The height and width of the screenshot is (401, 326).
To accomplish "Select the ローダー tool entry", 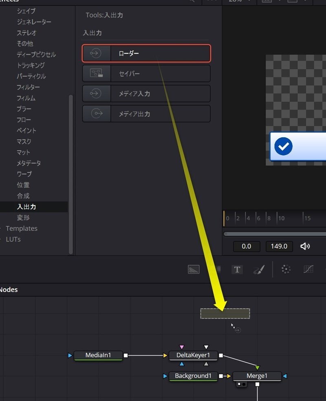I will [146, 53].
